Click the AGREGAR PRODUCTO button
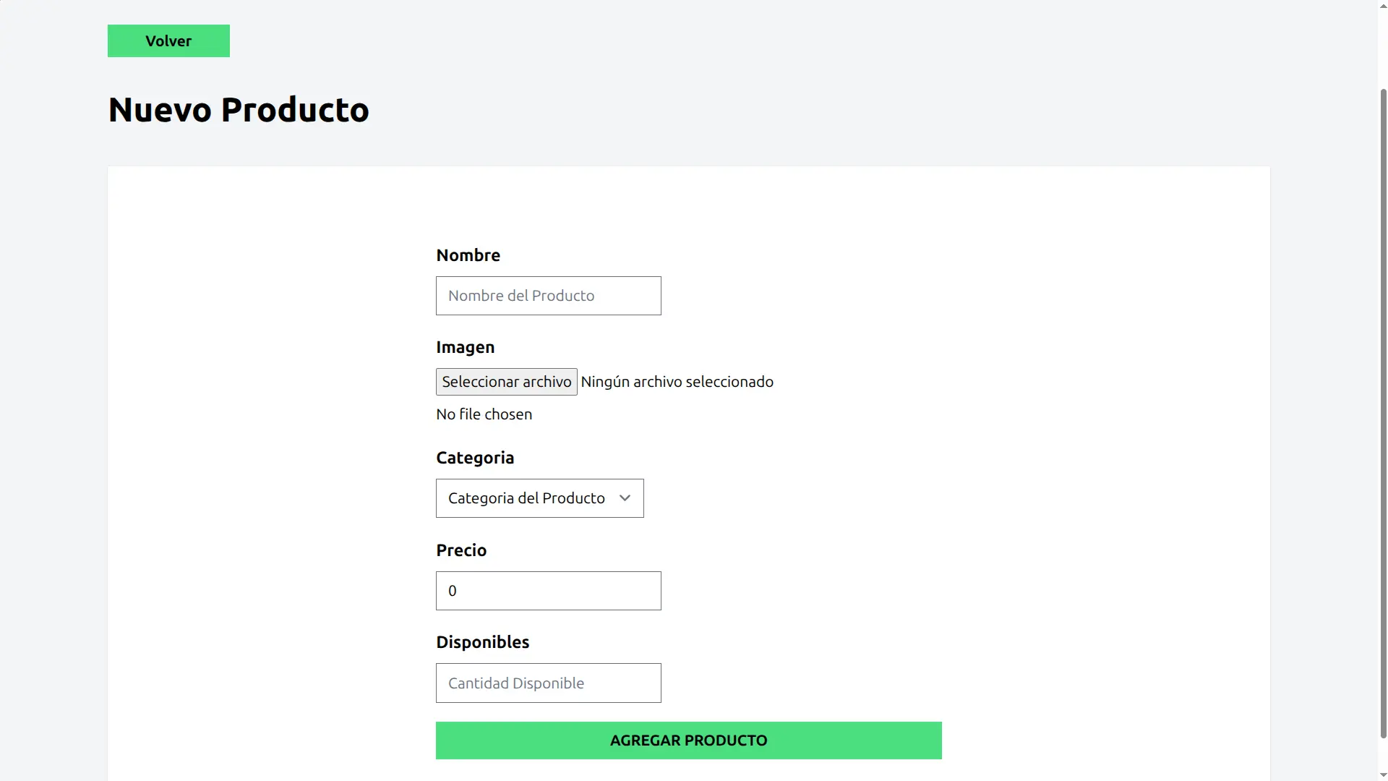1388x781 pixels. (x=688, y=741)
